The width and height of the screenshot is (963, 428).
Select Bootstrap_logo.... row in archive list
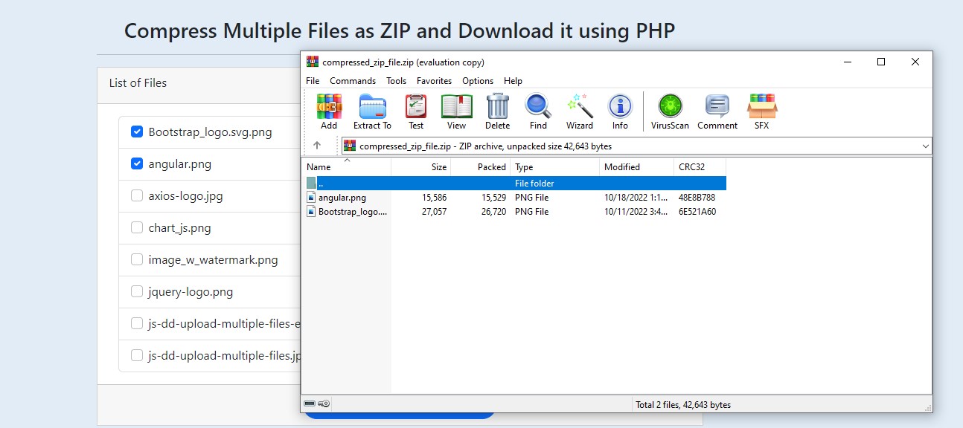[514, 212]
